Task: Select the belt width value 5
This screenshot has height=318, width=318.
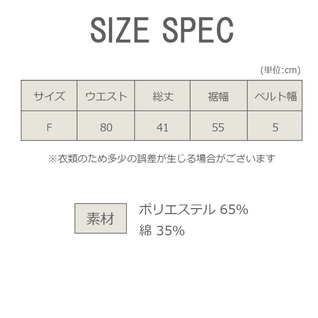Action: (x=275, y=127)
